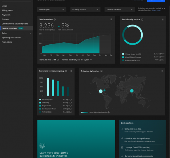170x158 pixels.
Task: Open Commitments & subscriptions
Action: click(x=15, y=24)
